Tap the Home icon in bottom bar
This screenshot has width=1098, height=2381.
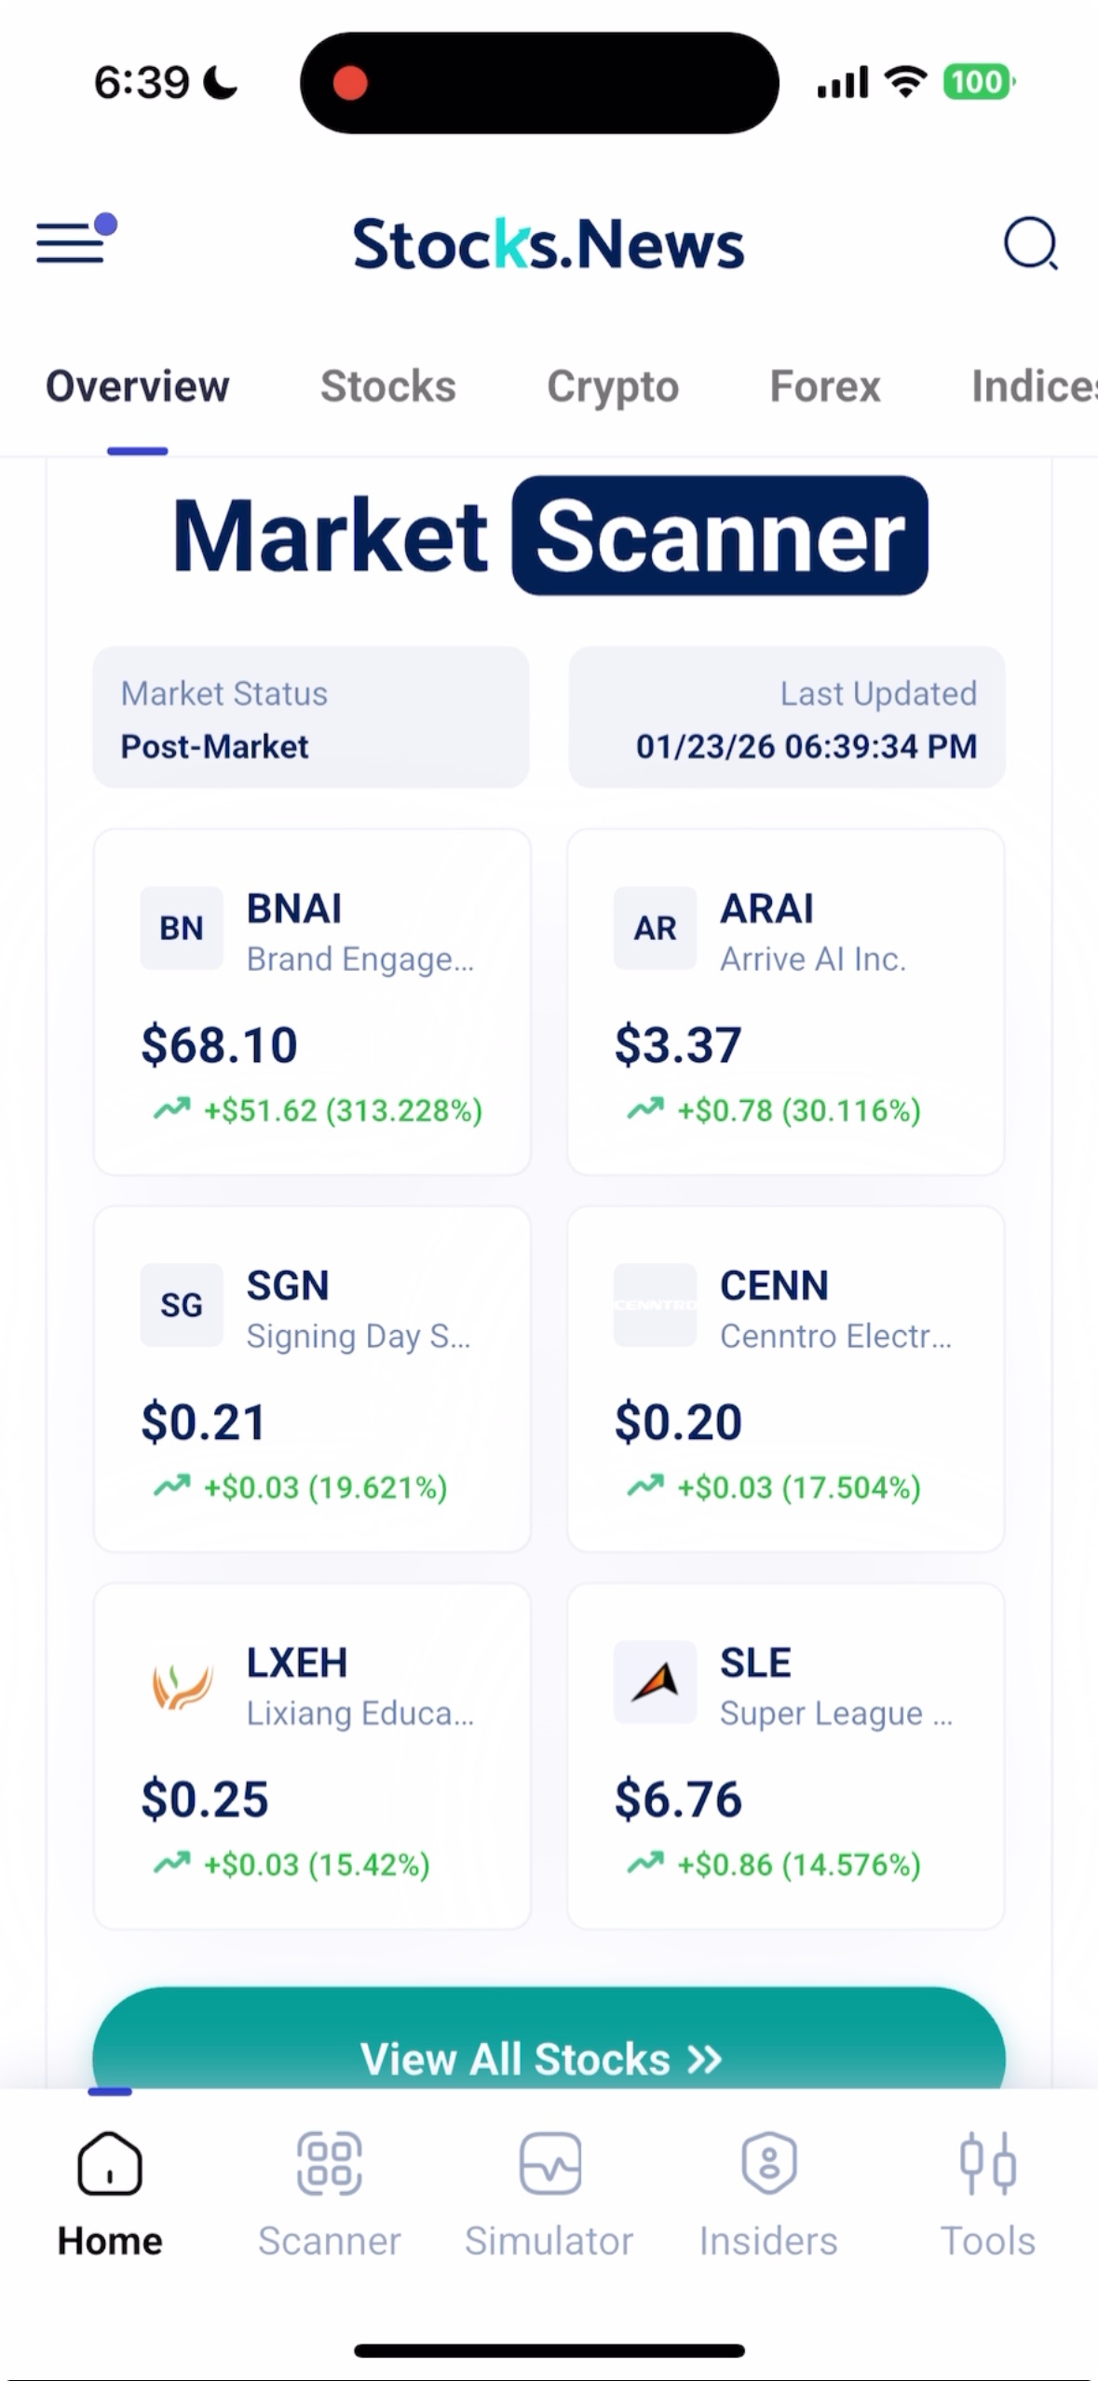[110, 2163]
